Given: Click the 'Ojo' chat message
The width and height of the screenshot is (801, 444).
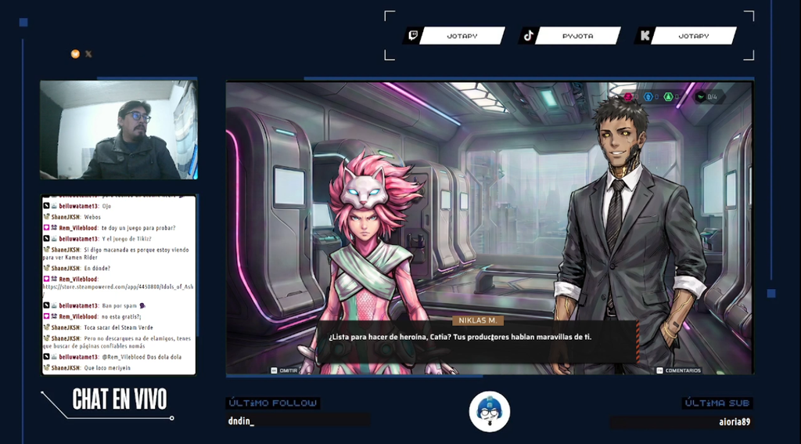Looking at the screenshot, I should 106,206.
